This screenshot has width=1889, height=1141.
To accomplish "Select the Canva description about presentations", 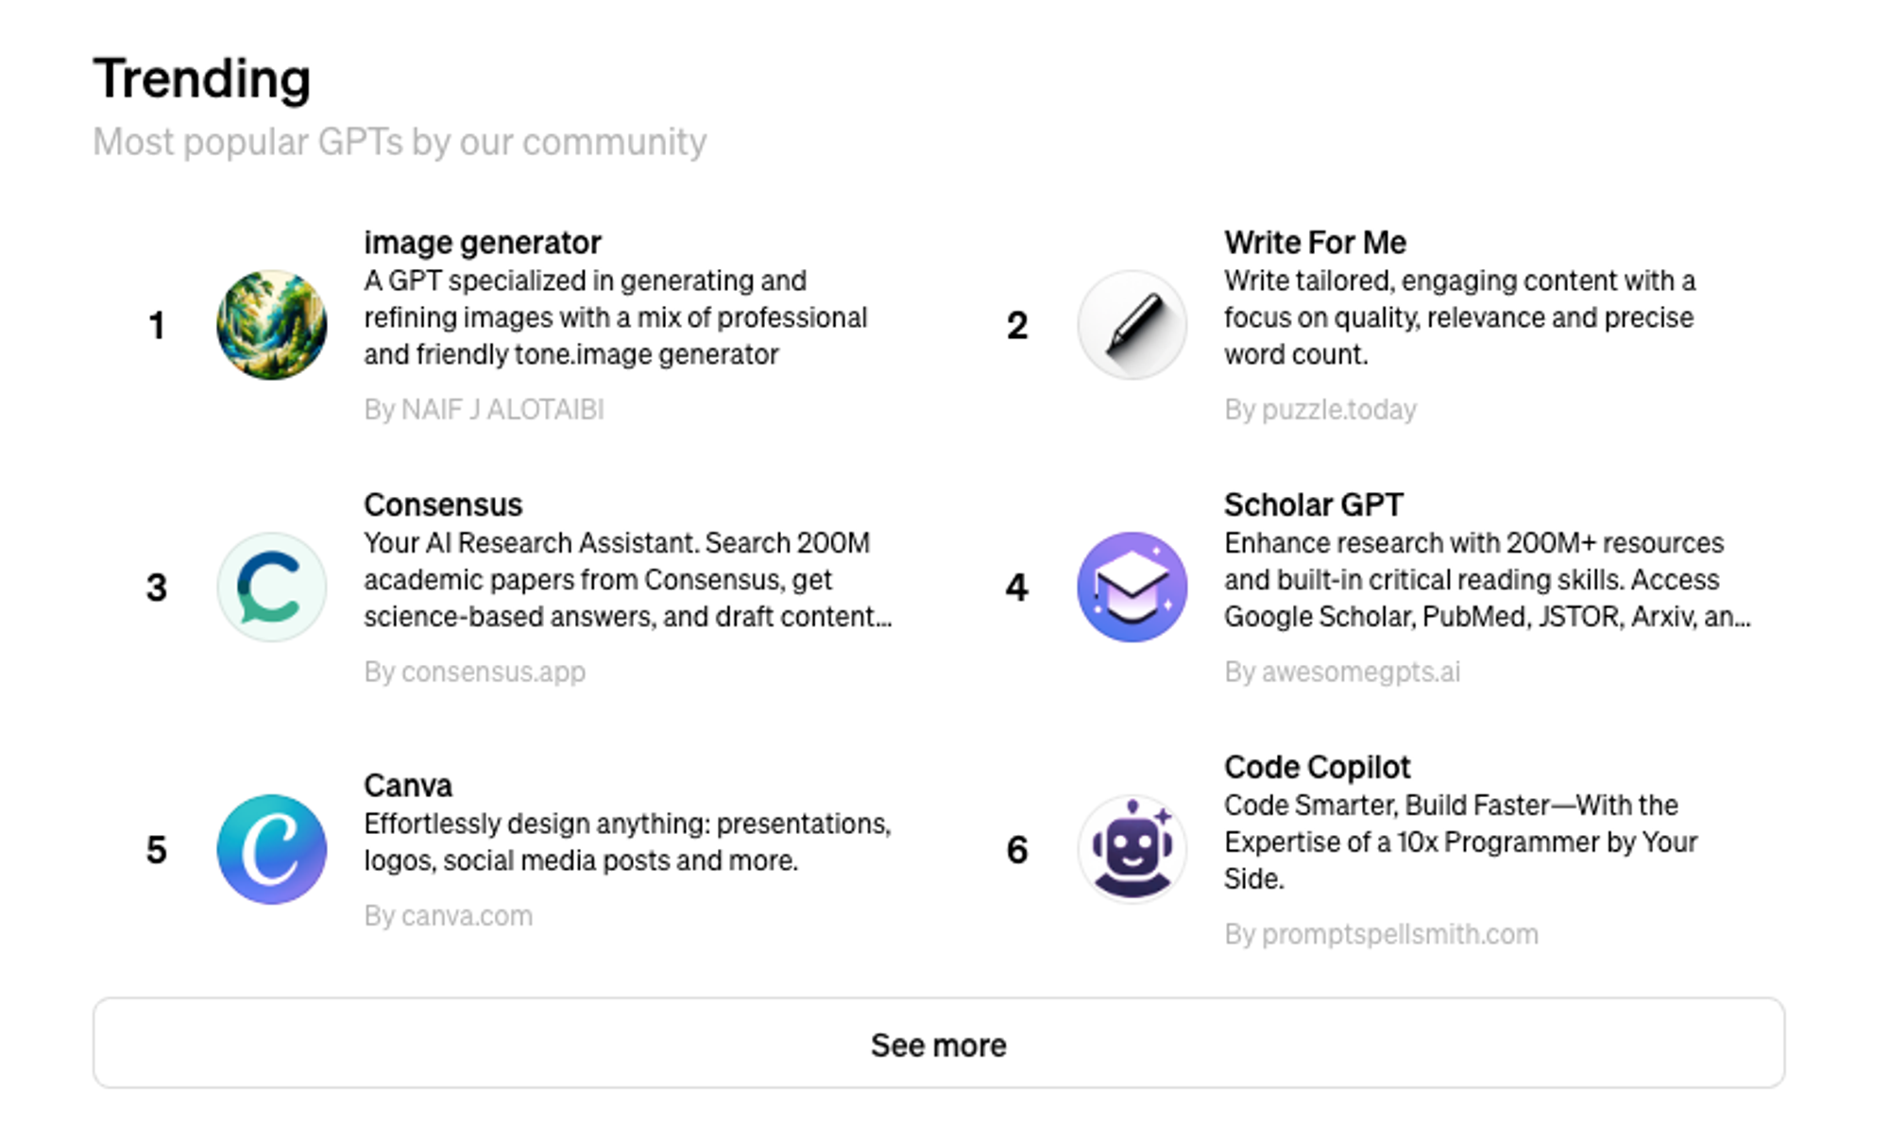I will click(628, 842).
